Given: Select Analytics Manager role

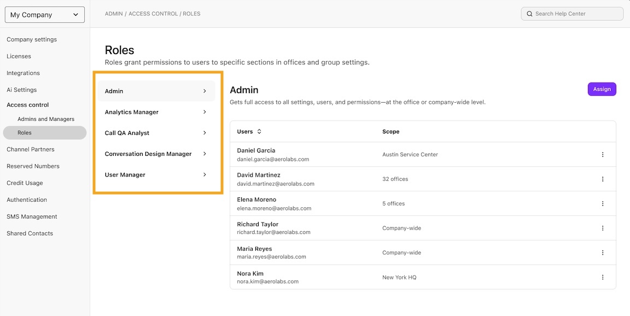Looking at the screenshot, I should coord(156,112).
